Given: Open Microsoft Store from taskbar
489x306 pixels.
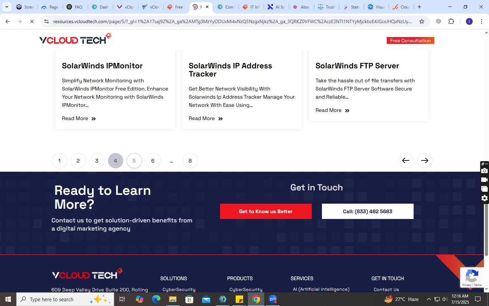Looking at the screenshot, I should tap(189, 299).
